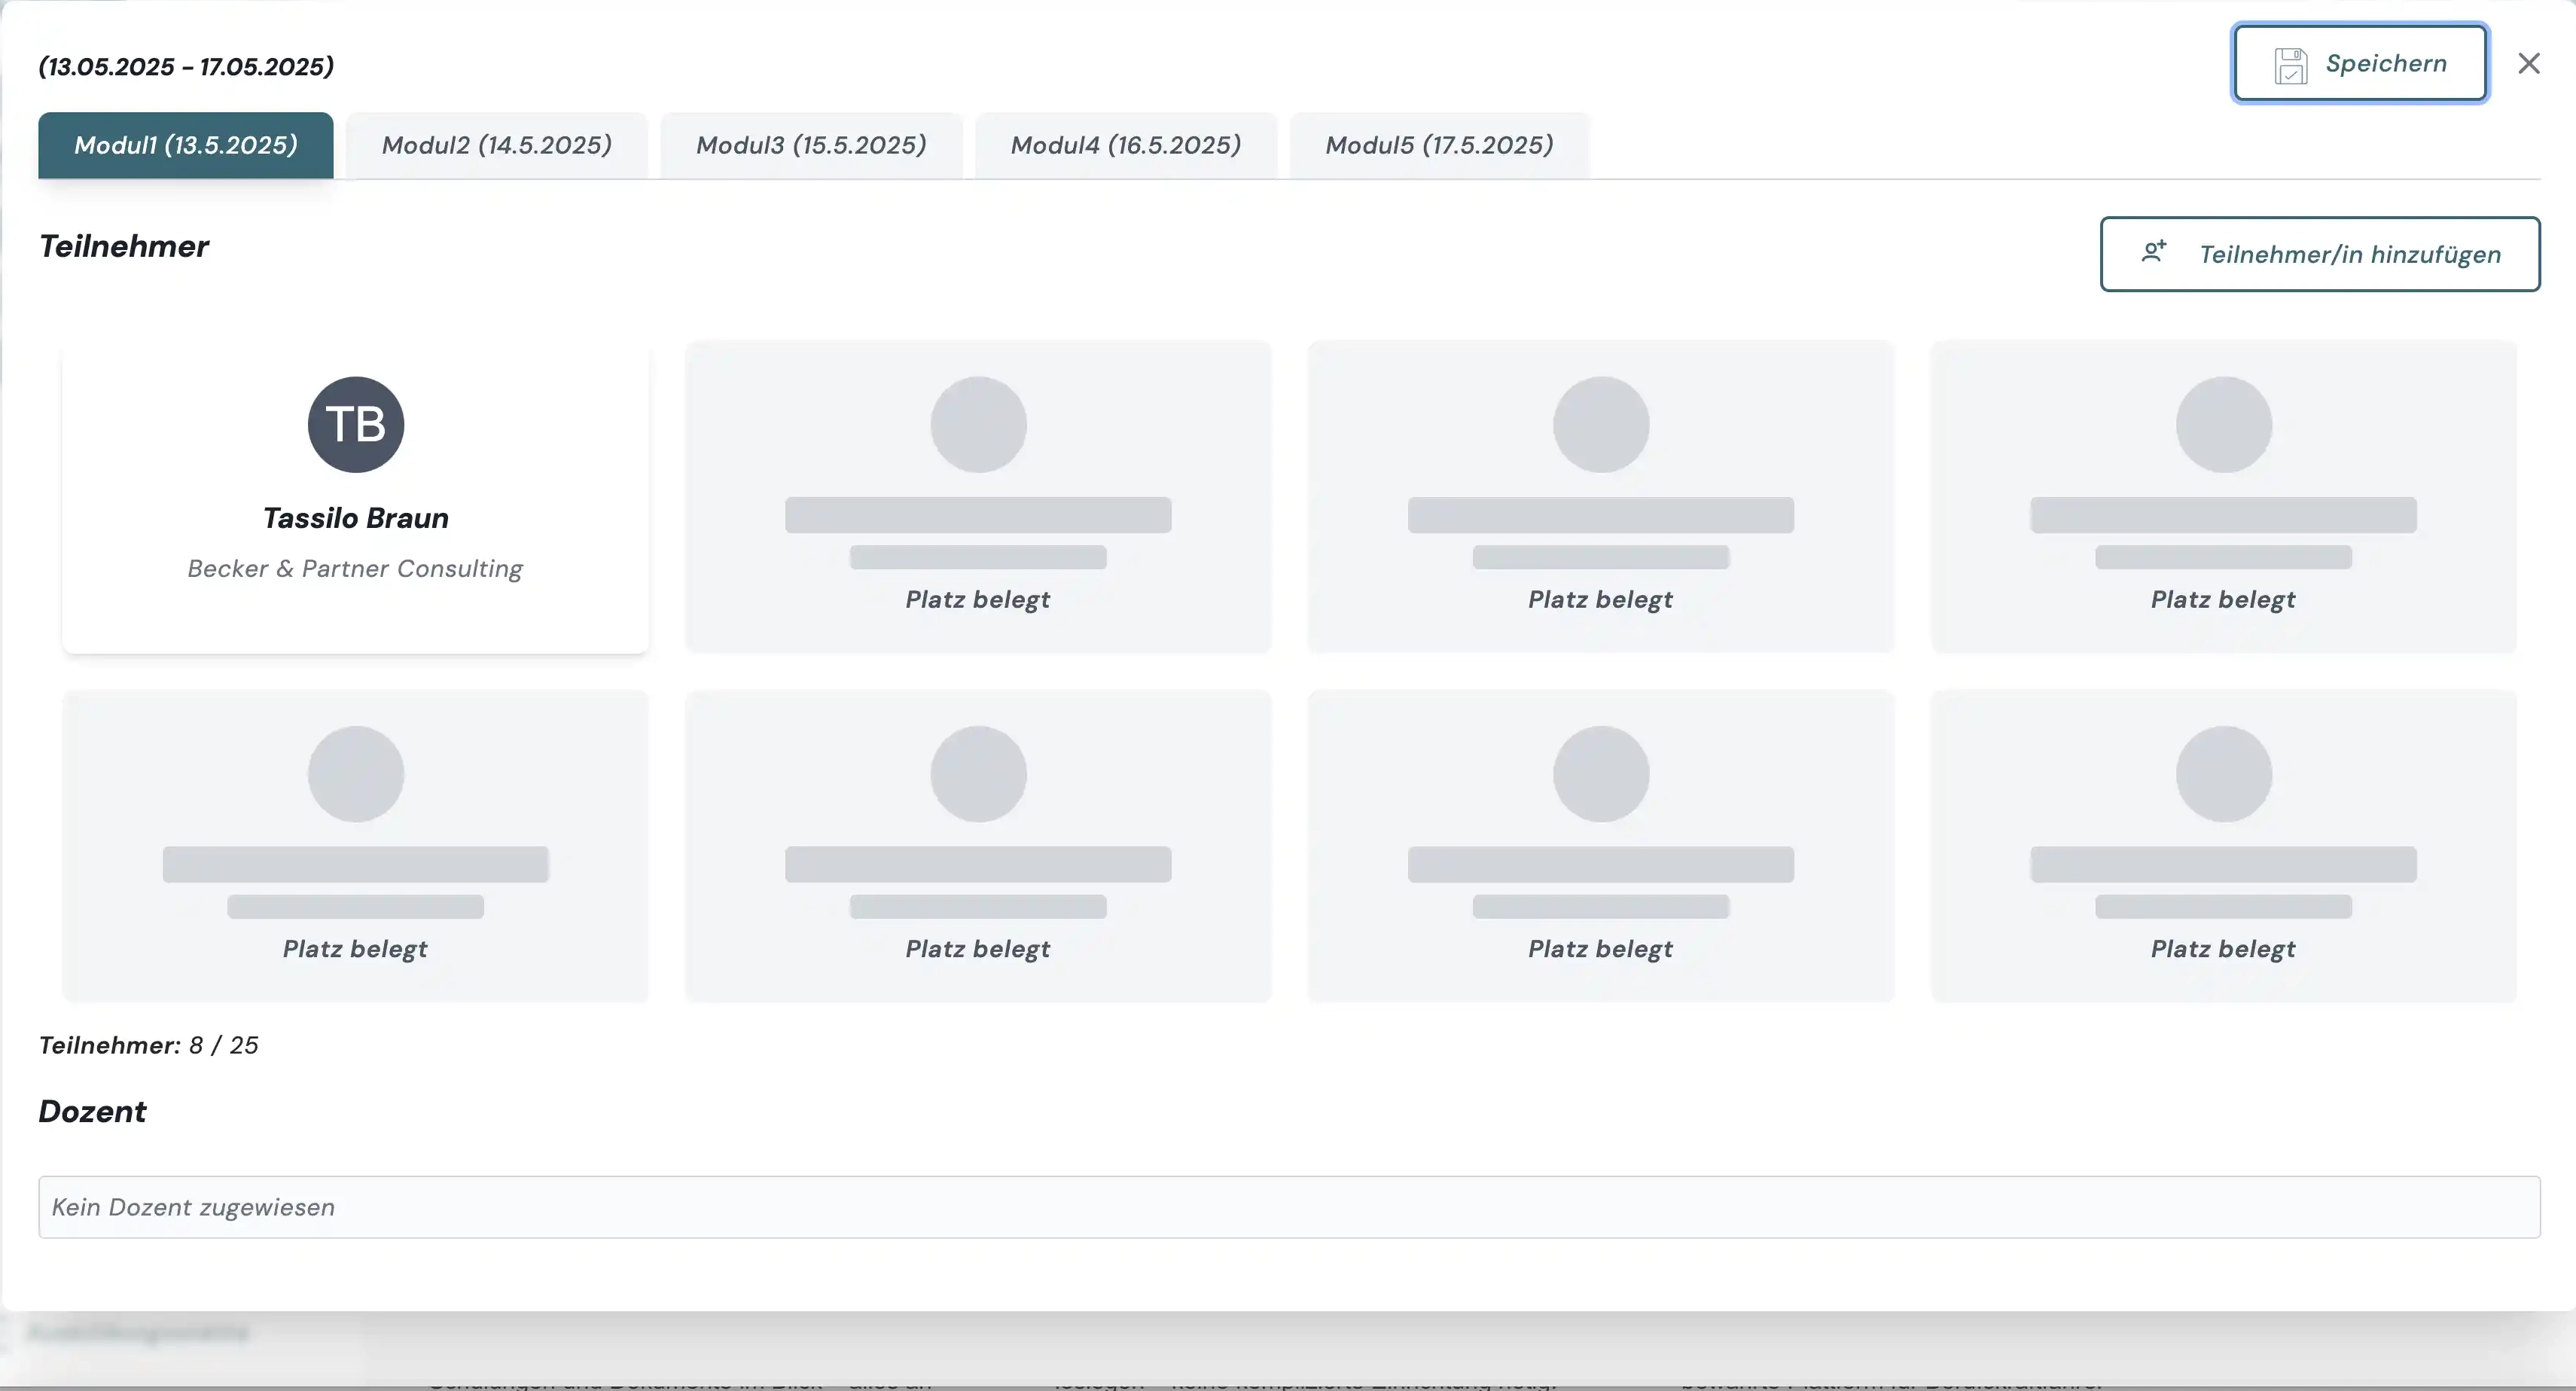Select the Tassilo Braun name text
The width and height of the screenshot is (2576, 1391).
356,518
